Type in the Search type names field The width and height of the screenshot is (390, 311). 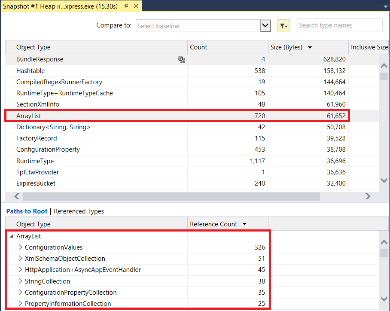click(339, 25)
